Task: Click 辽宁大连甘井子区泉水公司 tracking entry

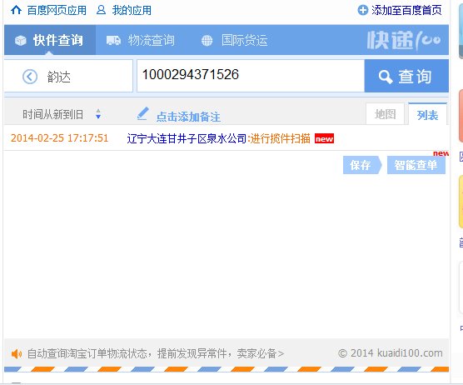Action: (x=187, y=138)
